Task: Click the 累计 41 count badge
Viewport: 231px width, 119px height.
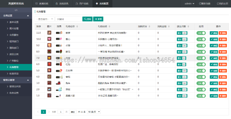Action: [x=182, y=96]
